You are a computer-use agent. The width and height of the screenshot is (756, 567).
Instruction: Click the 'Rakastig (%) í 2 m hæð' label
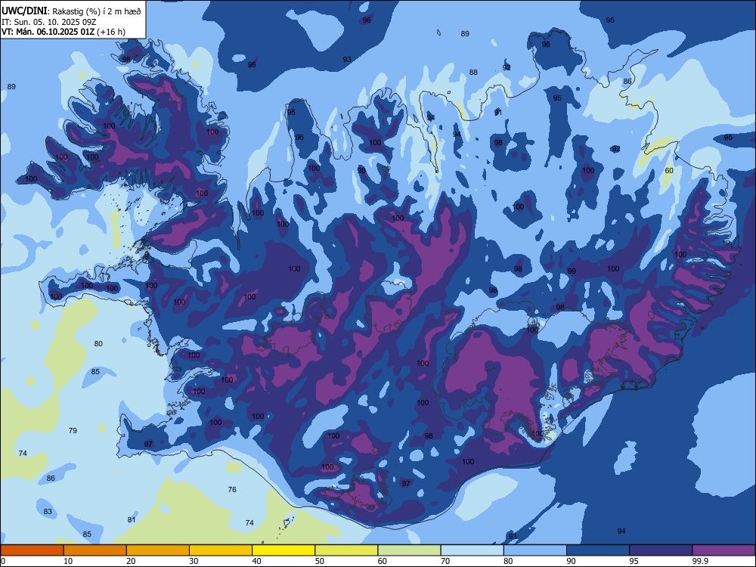(97, 11)
